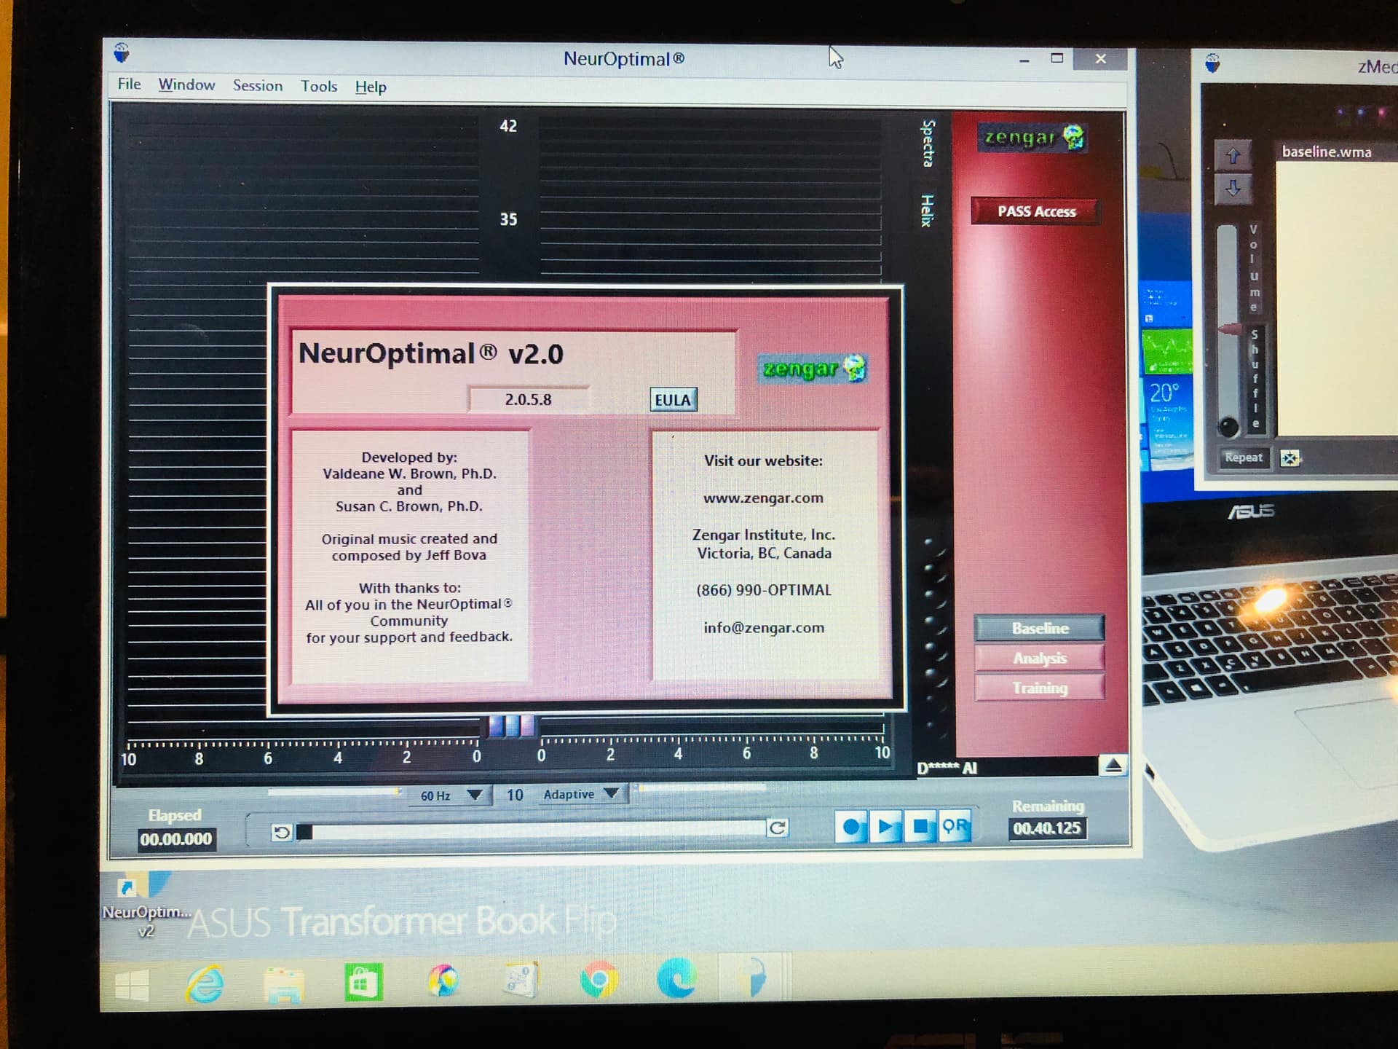
Task: Select the Training mode button
Action: (x=1040, y=688)
